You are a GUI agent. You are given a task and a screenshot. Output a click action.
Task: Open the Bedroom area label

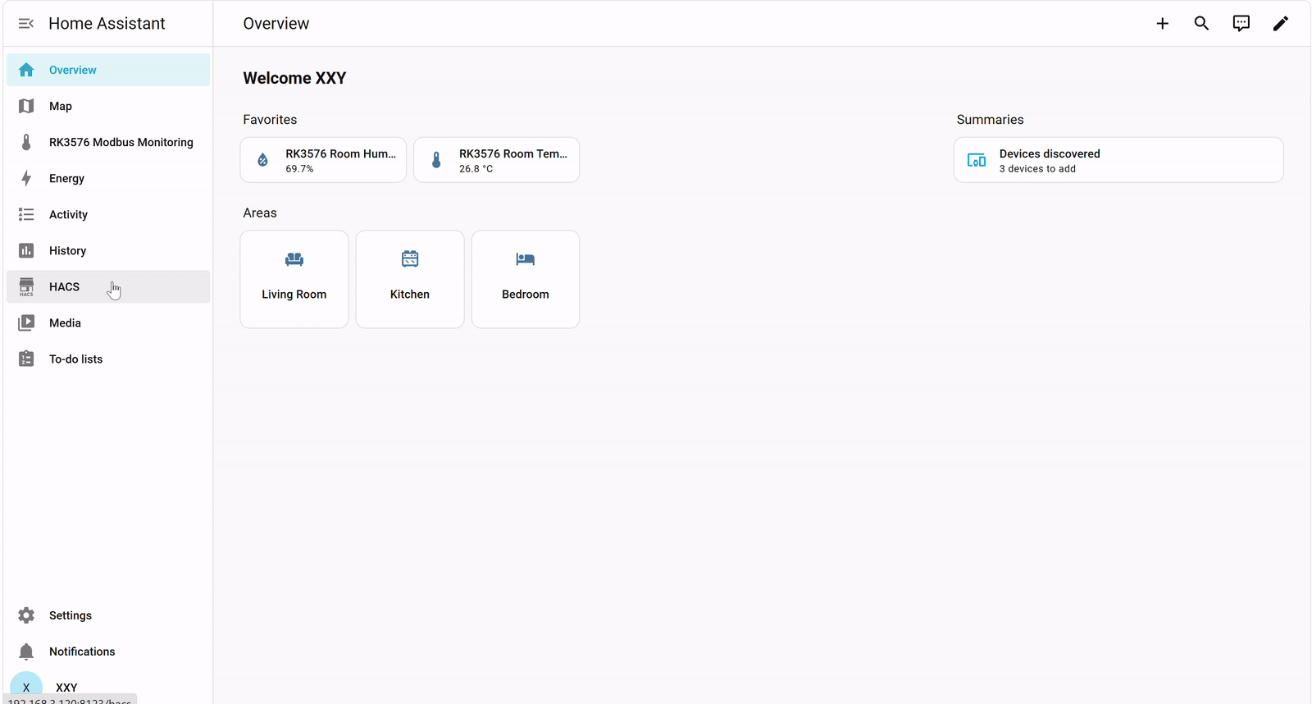pyautogui.click(x=526, y=294)
